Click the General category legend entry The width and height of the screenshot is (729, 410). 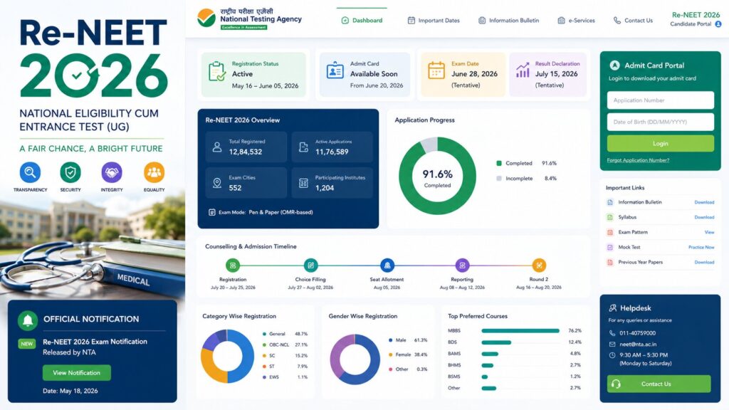pyautogui.click(x=285, y=334)
